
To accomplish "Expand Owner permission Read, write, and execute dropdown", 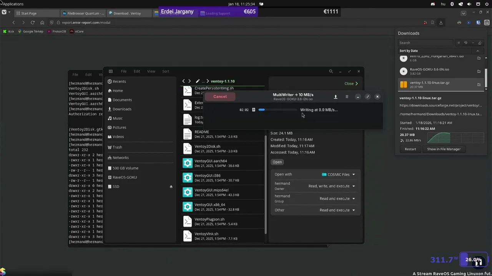I will [x=331, y=186].
